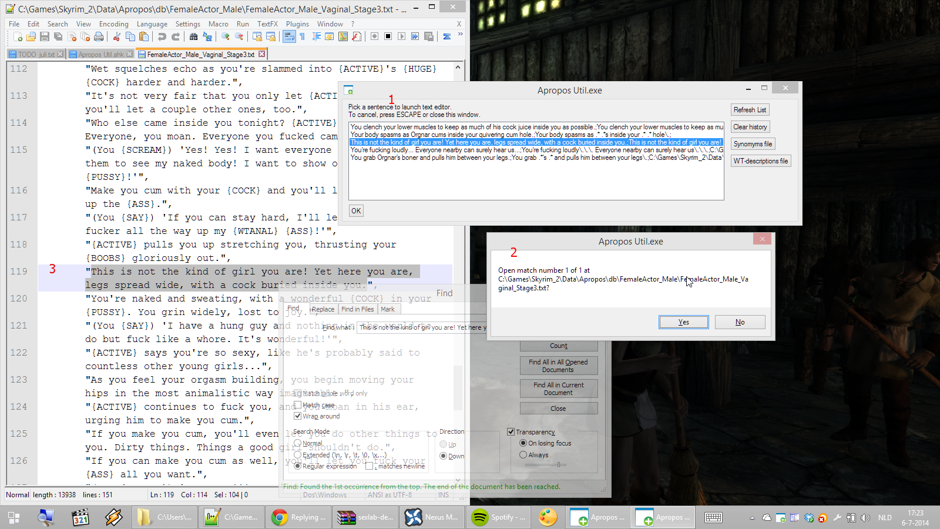Click the Open file toolbar icon
Viewport: 940px width, 529px height.
click(31, 36)
